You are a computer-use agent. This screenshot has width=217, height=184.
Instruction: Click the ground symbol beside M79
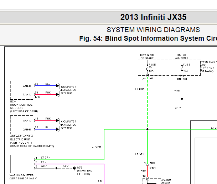pos(74,168)
